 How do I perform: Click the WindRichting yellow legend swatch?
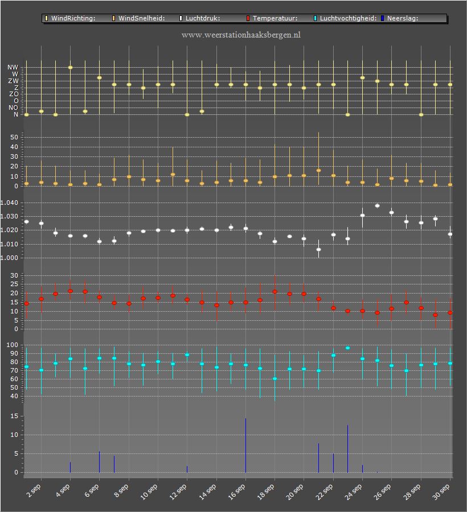click(46, 18)
